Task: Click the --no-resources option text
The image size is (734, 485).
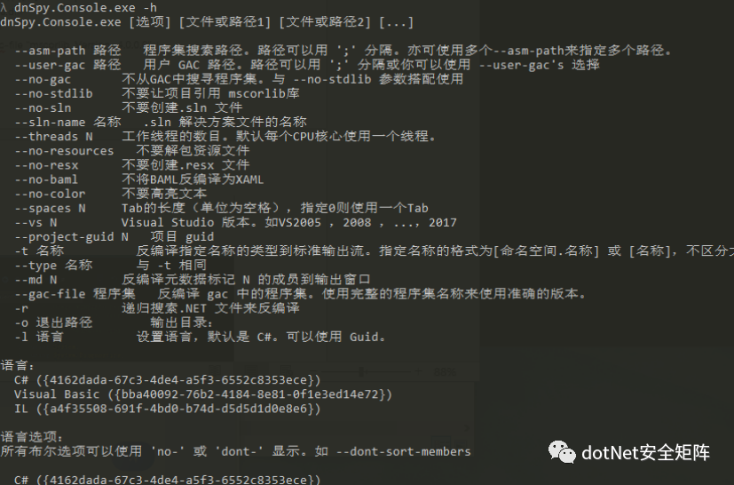Action: point(64,151)
